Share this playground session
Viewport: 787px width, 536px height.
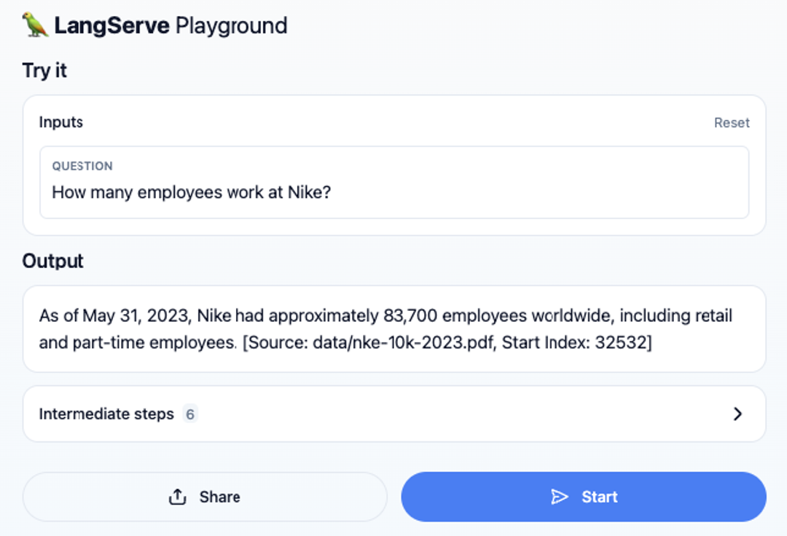click(205, 496)
